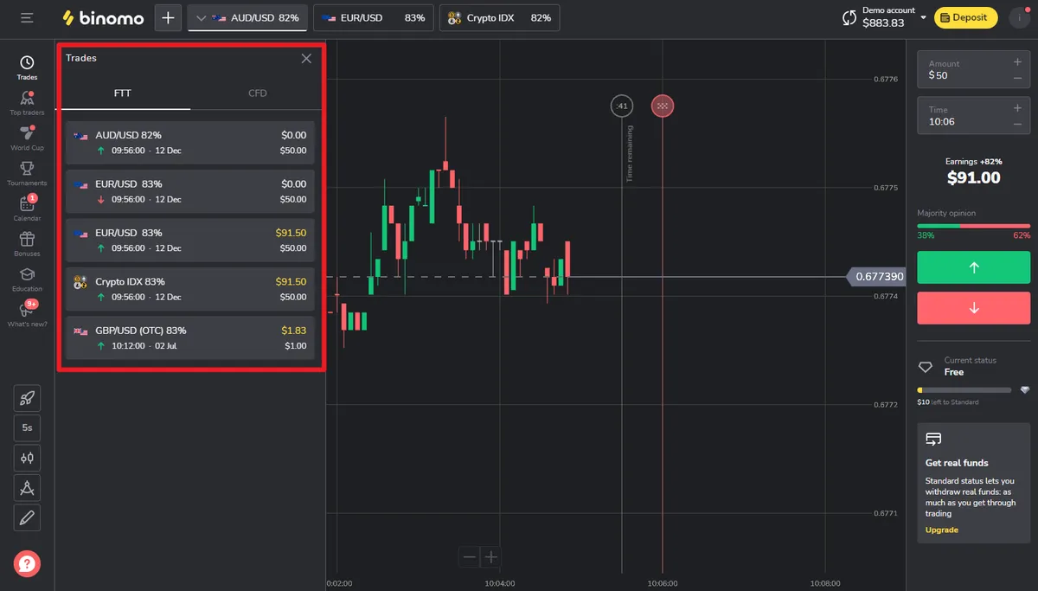Expand the AUD/USD asset tab chevron

[202, 18]
